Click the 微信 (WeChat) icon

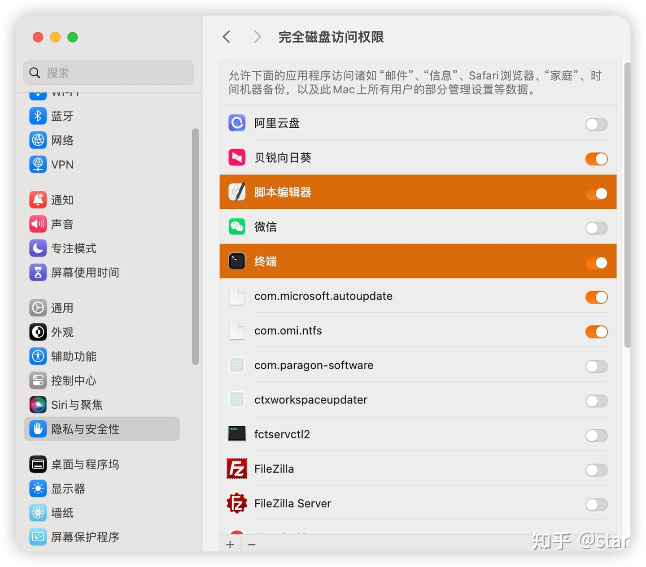click(x=236, y=226)
